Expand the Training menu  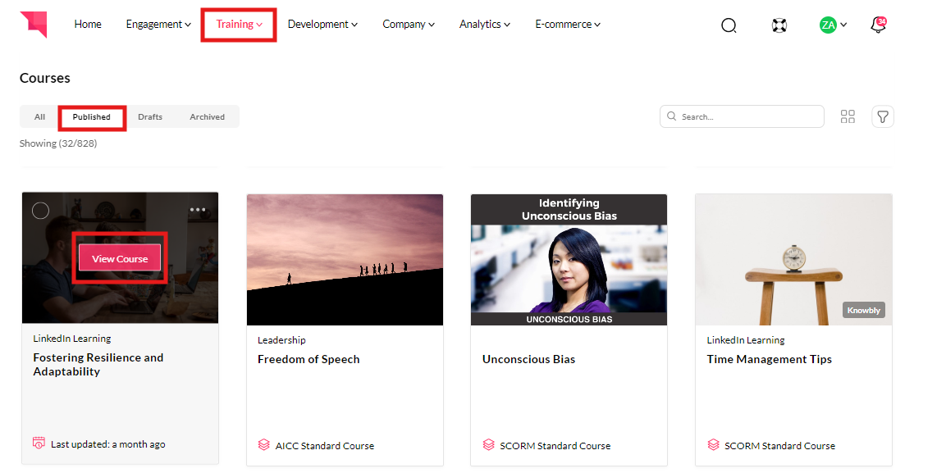coord(239,24)
